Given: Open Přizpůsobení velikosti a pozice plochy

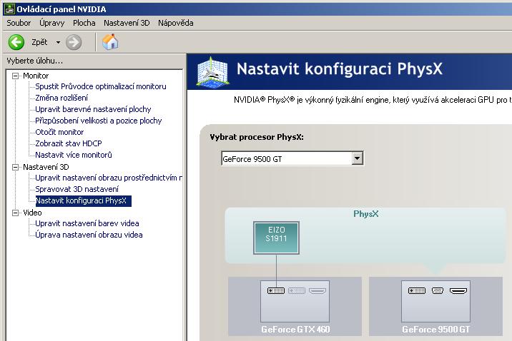Looking at the screenshot, I should coord(98,121).
